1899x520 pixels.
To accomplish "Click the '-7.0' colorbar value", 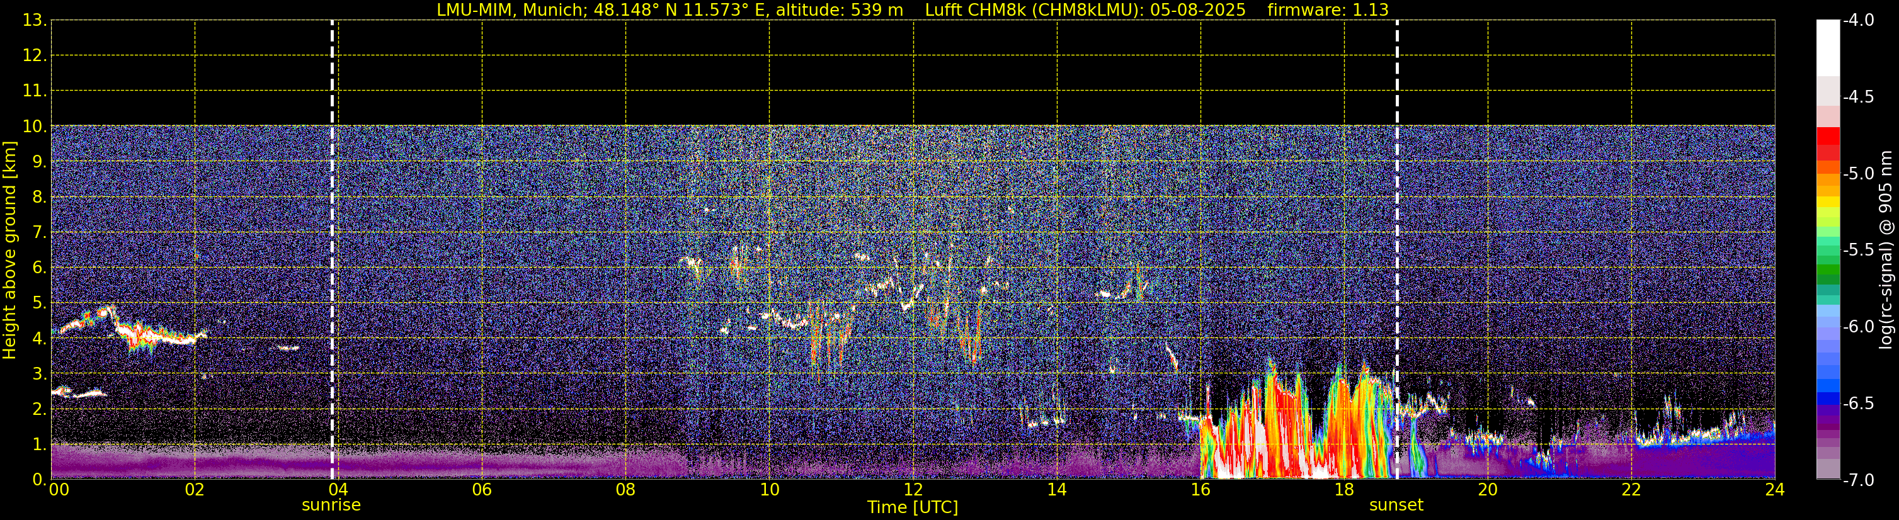I will point(1859,480).
